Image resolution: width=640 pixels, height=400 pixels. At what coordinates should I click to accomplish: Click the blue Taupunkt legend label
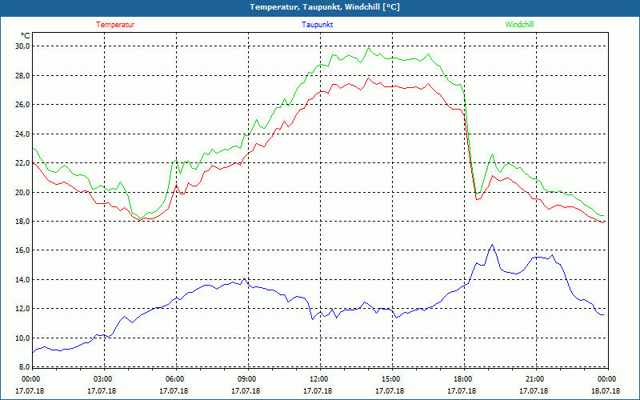318,25
